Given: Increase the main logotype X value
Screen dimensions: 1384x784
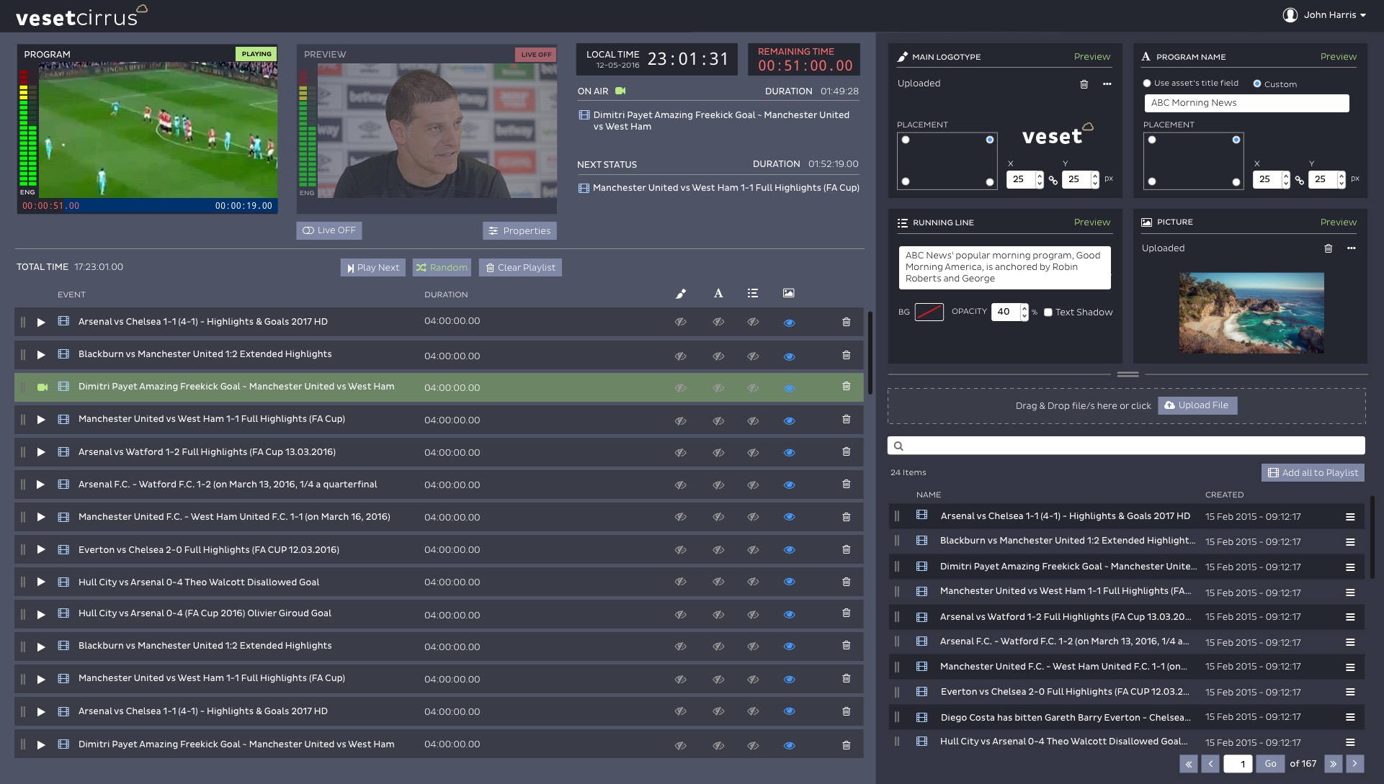Looking at the screenshot, I should click(1040, 176).
